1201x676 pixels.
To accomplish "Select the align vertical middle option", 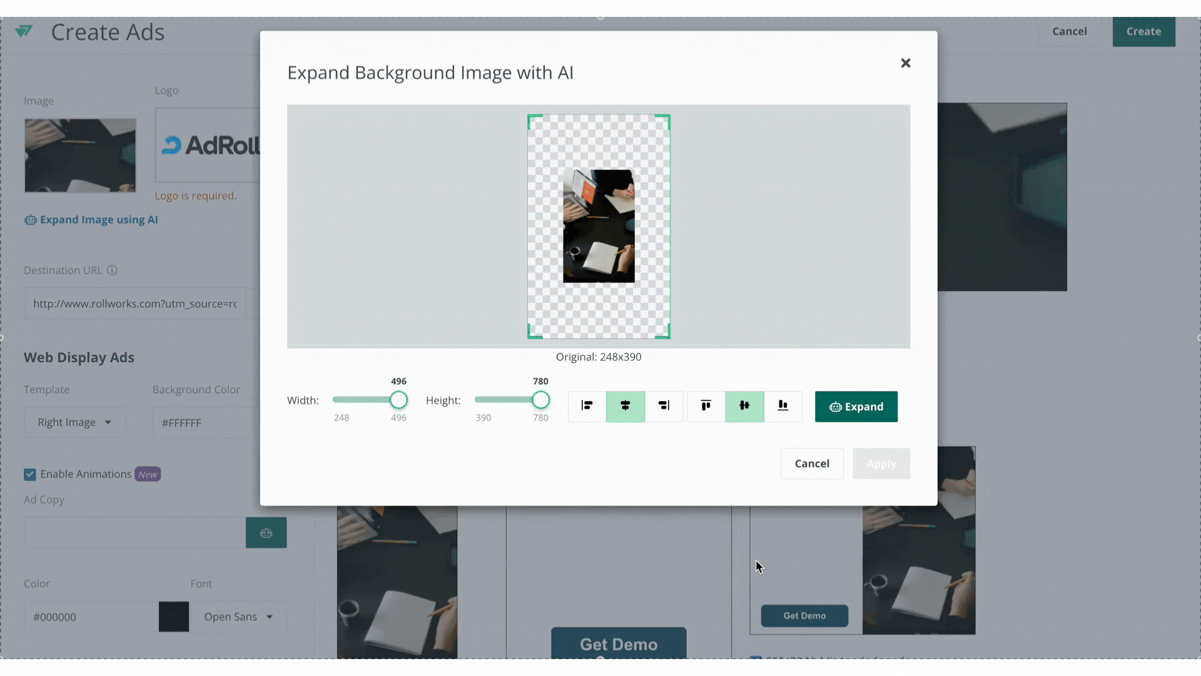I will tap(744, 406).
